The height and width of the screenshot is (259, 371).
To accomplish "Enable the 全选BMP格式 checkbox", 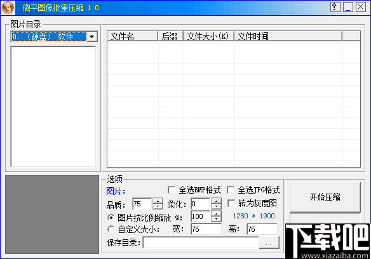I will (x=172, y=190).
